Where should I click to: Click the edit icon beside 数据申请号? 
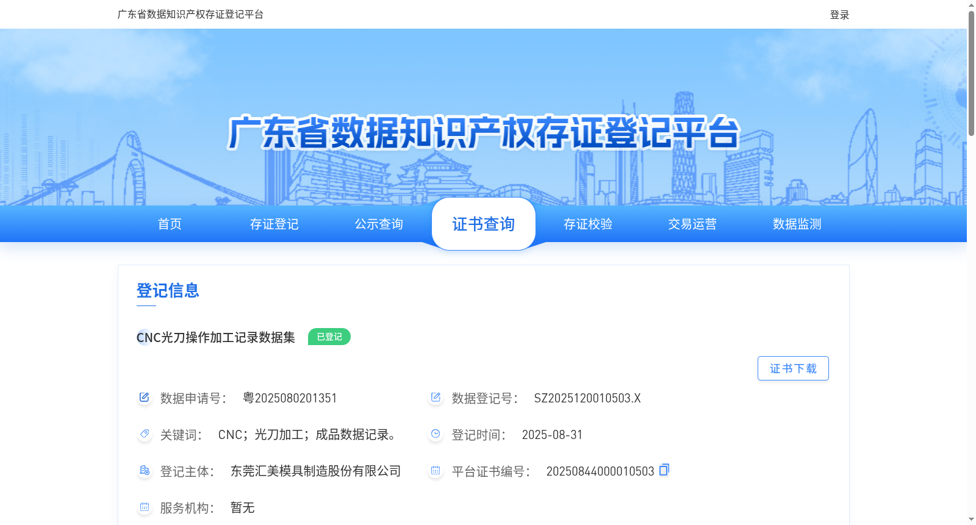click(145, 398)
